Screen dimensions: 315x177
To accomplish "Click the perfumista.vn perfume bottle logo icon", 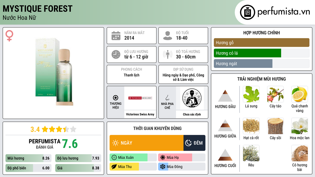I will coord(247,12).
